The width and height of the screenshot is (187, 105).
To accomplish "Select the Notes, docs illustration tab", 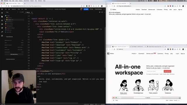I will pyautogui.click(x=123, y=87).
